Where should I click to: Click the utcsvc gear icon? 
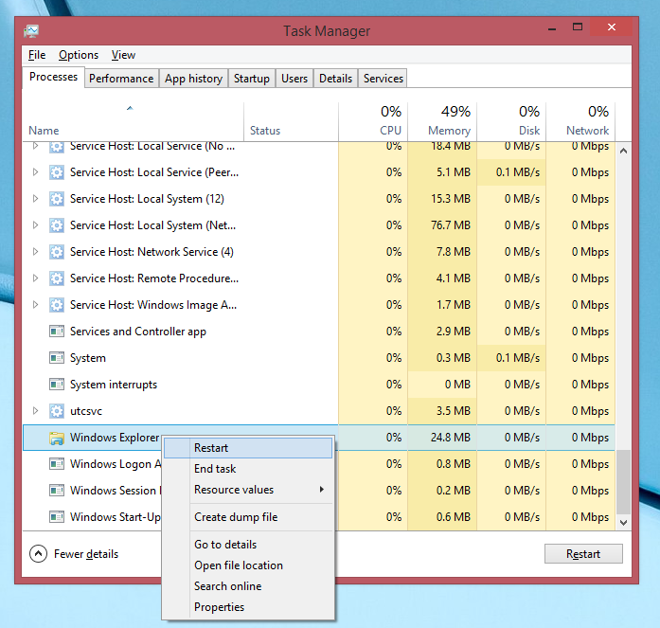click(x=57, y=411)
